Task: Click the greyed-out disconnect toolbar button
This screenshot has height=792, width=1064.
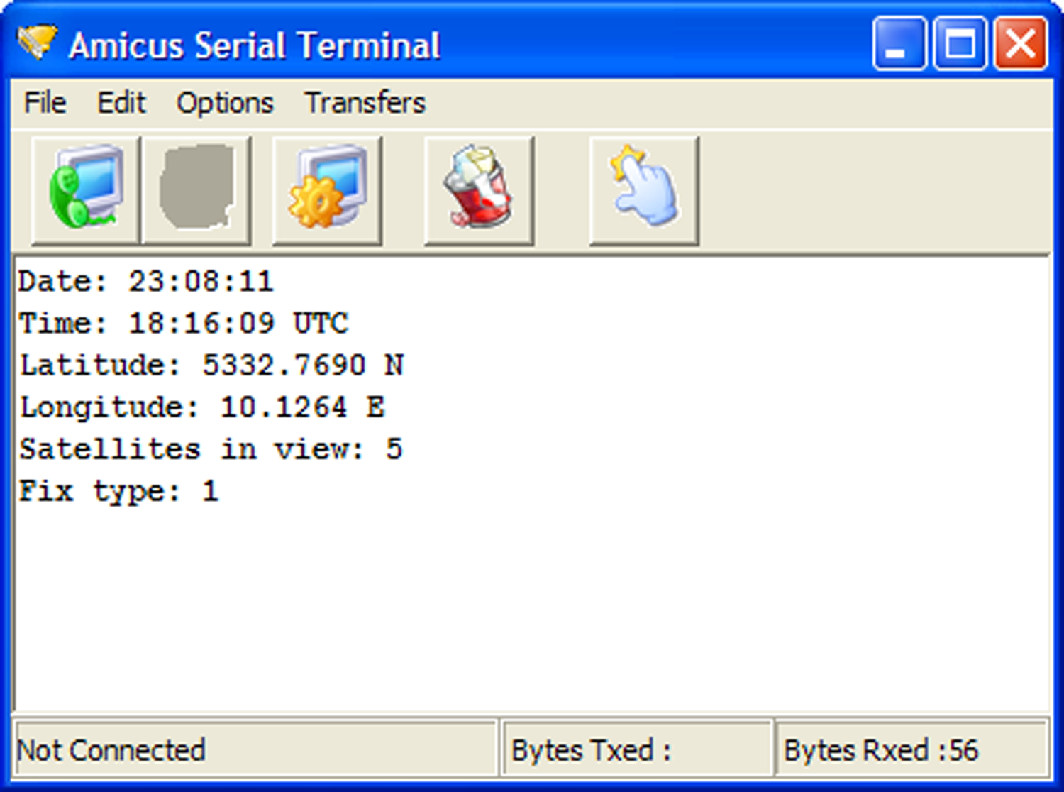Action: [x=196, y=190]
